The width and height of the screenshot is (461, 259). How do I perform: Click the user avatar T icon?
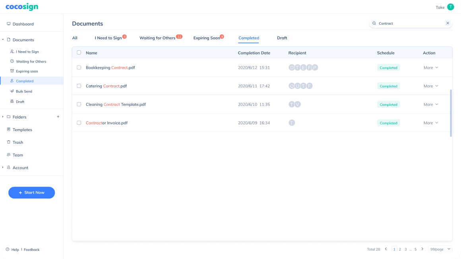(x=450, y=7)
